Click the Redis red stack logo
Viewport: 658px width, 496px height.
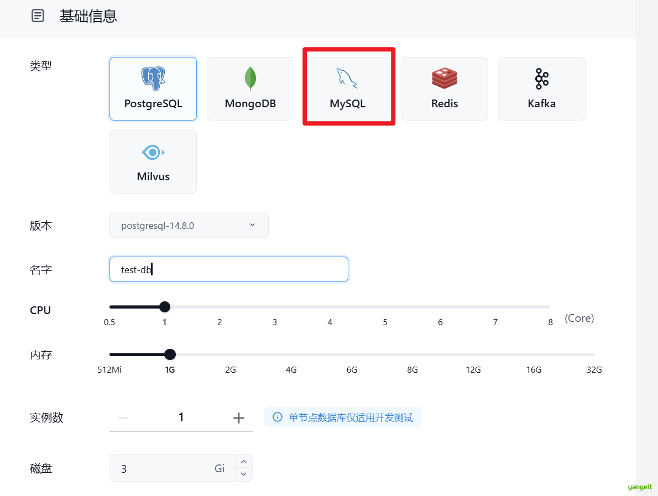(445, 79)
